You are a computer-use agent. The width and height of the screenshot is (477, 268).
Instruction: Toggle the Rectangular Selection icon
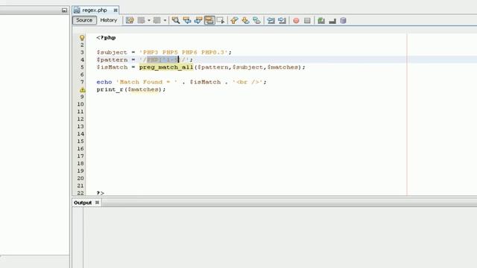pyautogui.click(x=221, y=20)
